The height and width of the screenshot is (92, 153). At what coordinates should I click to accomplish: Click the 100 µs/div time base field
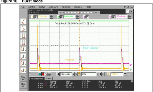point(66,74)
